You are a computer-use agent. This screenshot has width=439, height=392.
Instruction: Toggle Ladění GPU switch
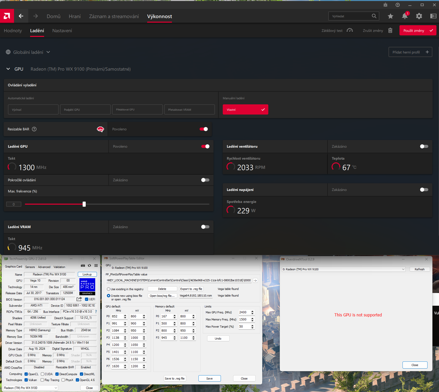point(205,146)
